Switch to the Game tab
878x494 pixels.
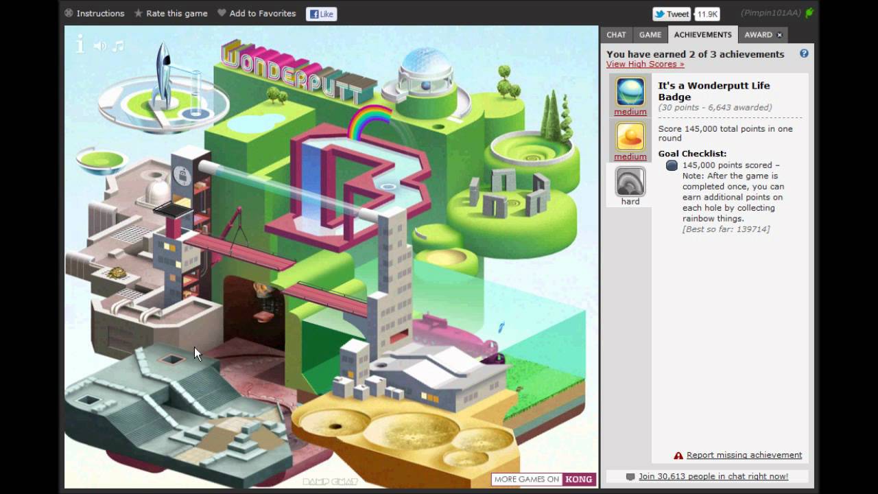(x=650, y=35)
